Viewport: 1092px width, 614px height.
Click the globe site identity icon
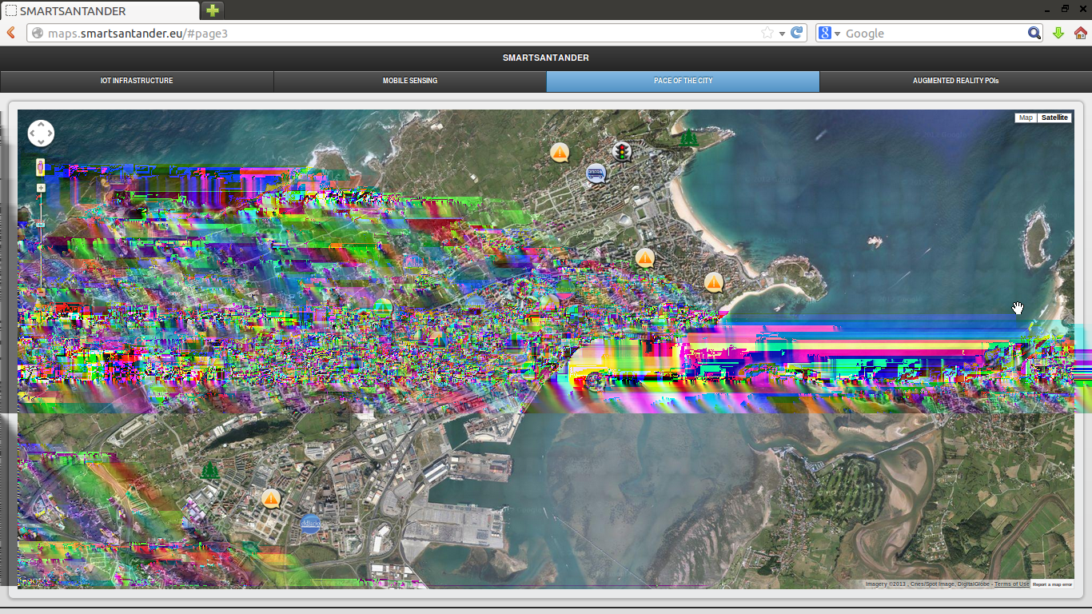pos(36,34)
